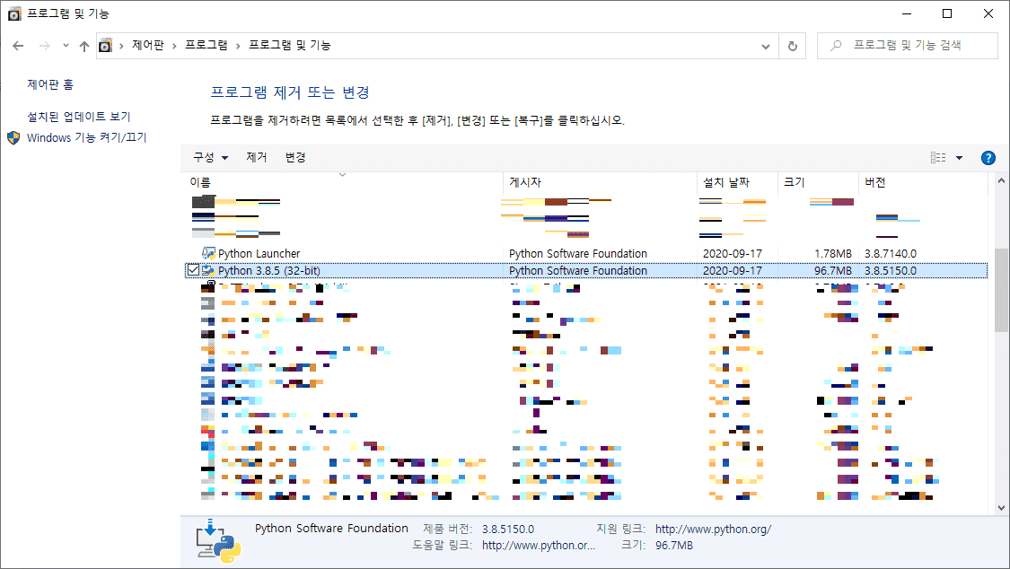
Task: Expand address bar history dropdown
Action: (x=765, y=46)
